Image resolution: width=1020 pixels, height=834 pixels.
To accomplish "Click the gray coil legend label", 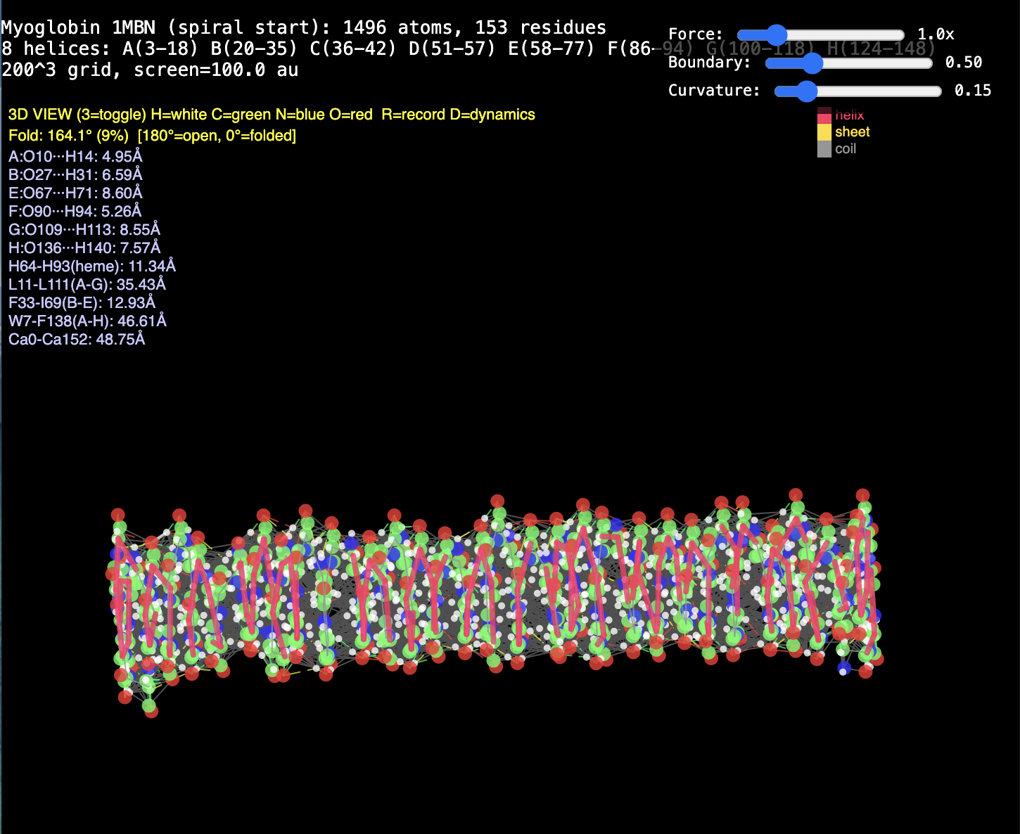I will click(x=846, y=149).
